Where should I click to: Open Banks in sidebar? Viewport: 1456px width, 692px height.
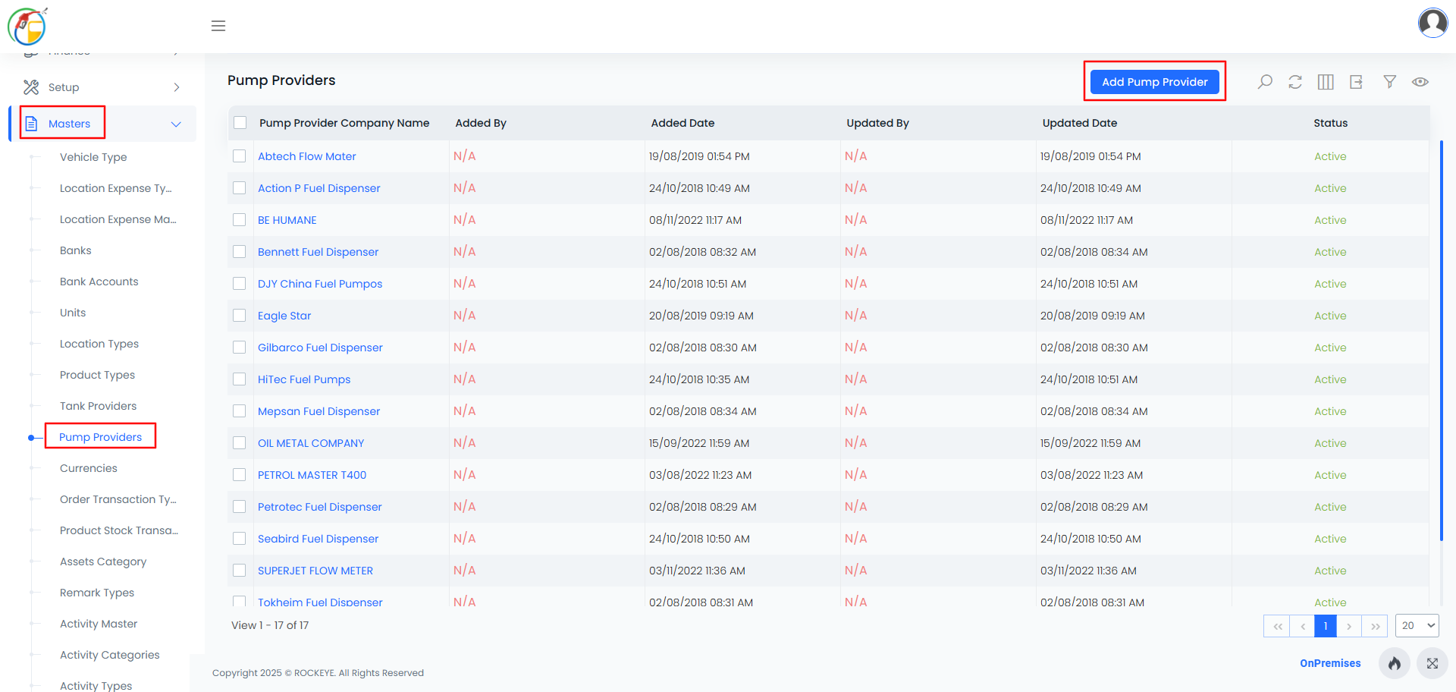(76, 250)
